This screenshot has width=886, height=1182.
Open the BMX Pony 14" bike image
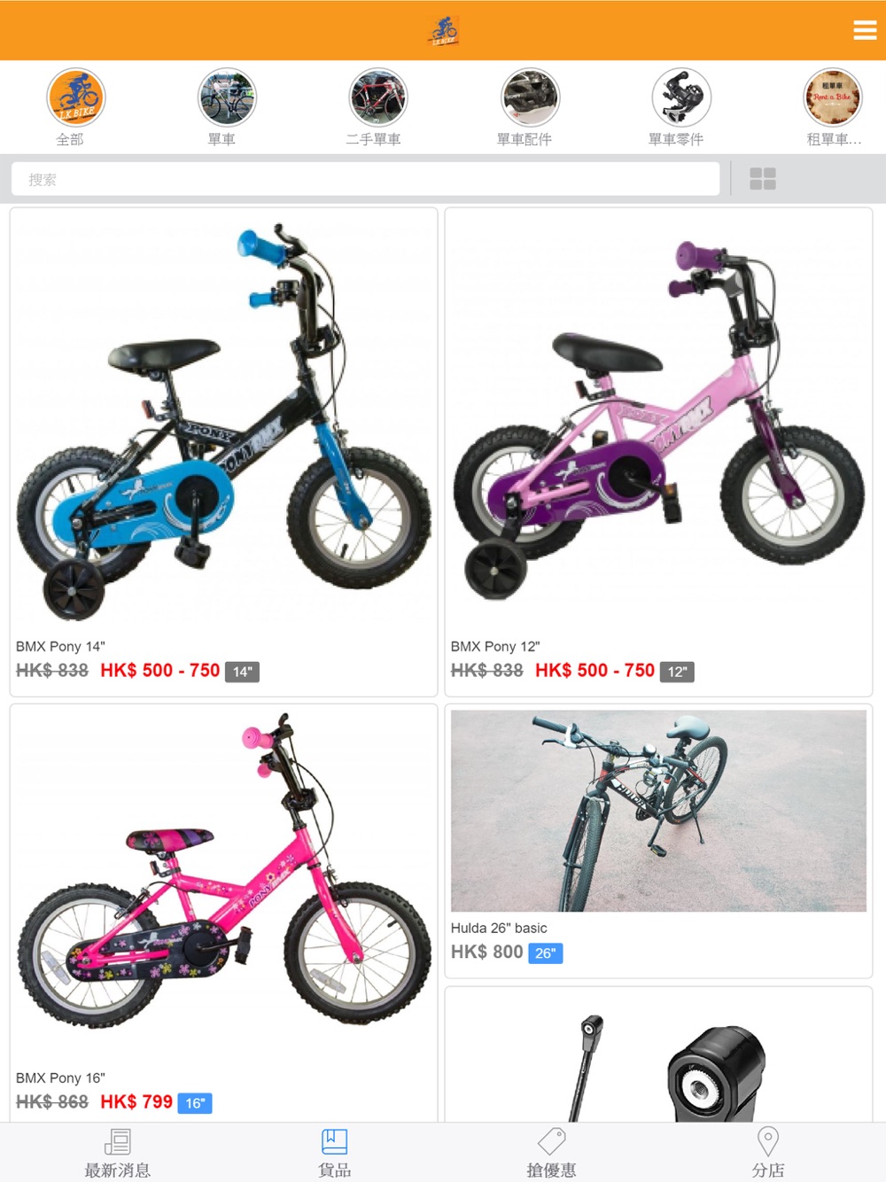(223, 422)
